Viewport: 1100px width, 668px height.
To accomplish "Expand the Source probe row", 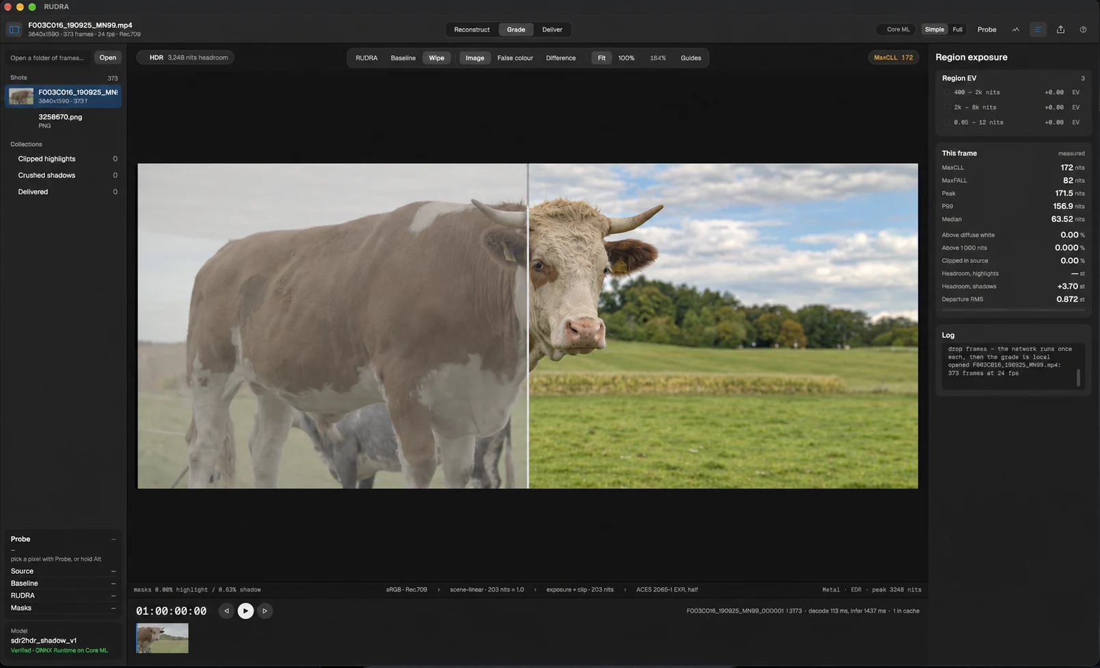I will pos(64,571).
